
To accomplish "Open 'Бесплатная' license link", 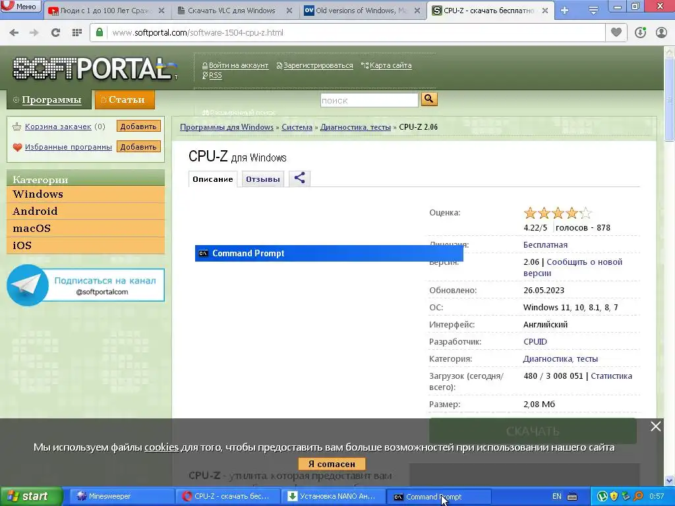I will [x=545, y=245].
